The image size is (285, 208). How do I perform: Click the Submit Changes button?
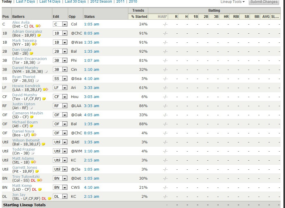coord(264,2)
